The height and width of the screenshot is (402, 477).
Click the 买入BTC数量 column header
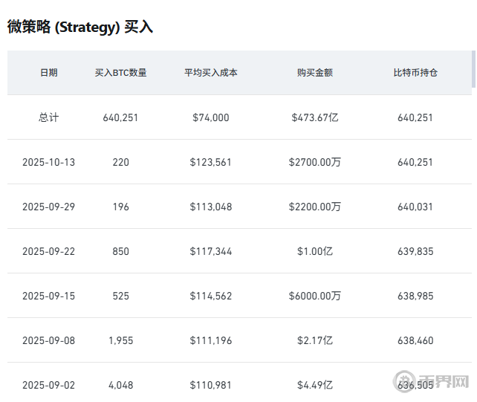121,73
